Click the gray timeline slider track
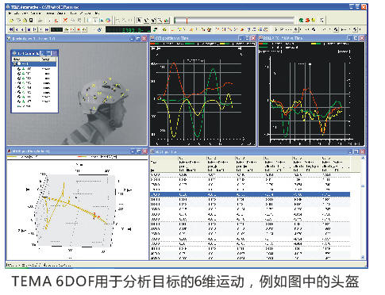The image size is (385, 295). pyautogui.click(x=234, y=21)
